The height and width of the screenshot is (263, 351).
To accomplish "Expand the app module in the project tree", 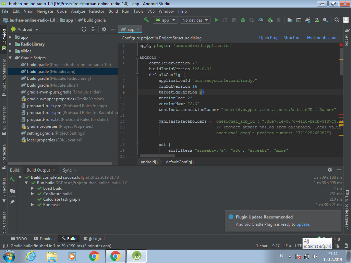I will coord(10,37).
